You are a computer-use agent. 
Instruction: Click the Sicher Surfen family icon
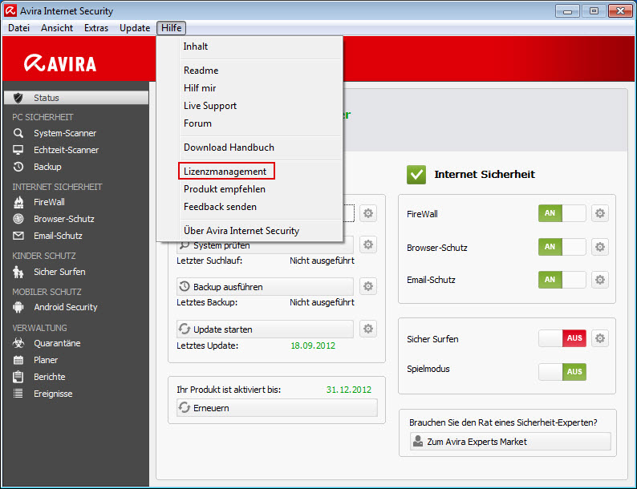(x=18, y=272)
